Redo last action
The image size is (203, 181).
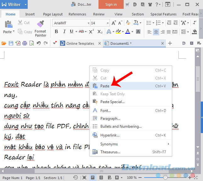click(46, 43)
